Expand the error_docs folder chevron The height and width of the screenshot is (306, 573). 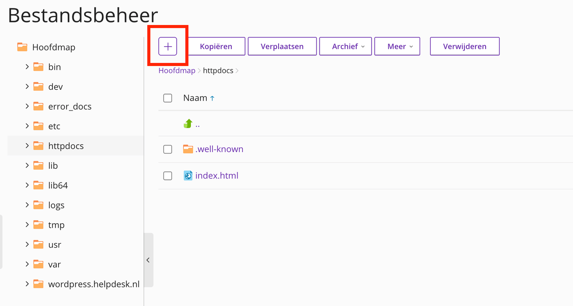click(27, 106)
